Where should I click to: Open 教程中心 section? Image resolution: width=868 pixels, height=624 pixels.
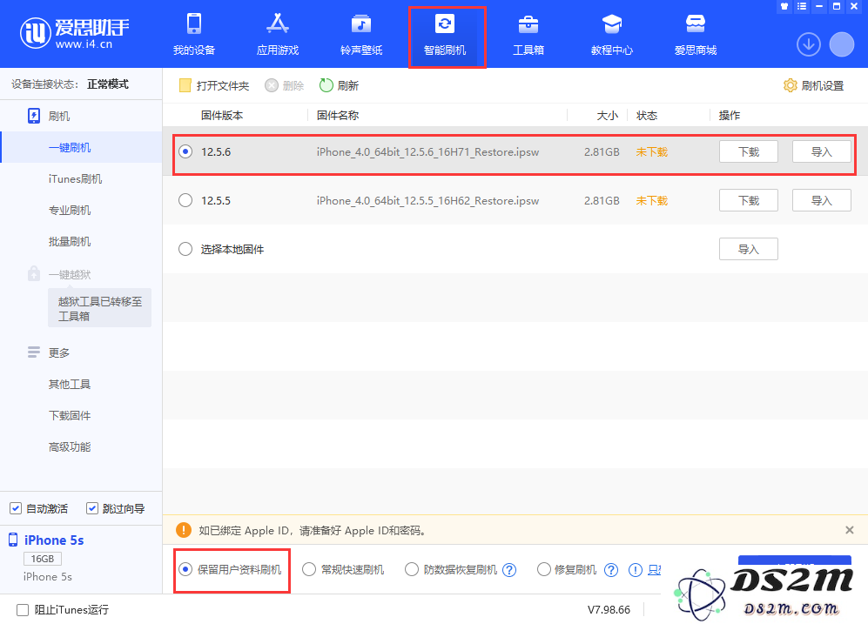[612, 34]
